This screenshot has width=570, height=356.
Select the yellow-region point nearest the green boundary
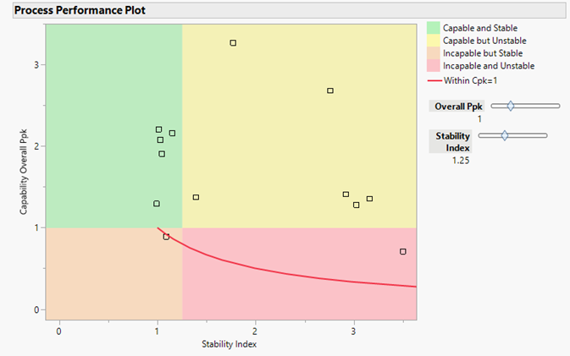coord(196,197)
